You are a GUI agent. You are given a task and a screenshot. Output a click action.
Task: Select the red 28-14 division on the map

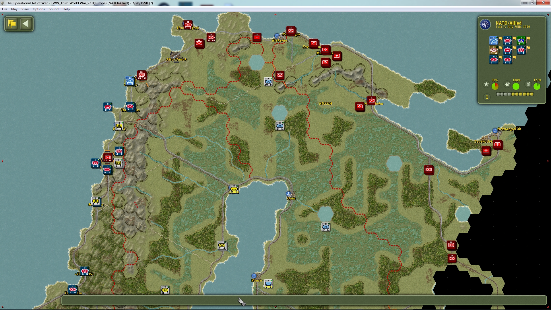[x=211, y=38]
